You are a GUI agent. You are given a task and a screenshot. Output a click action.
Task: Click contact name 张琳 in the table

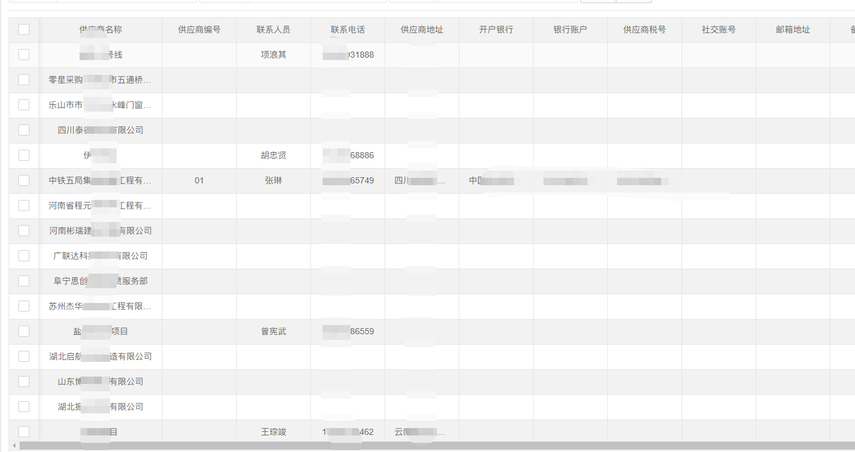273,181
